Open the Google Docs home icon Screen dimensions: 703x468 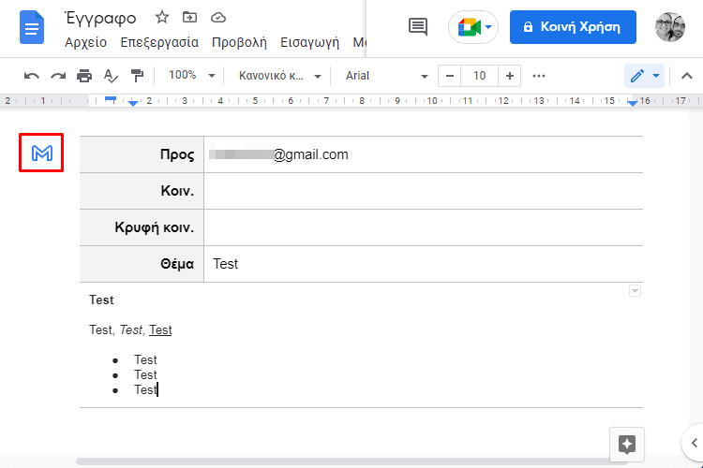pos(32,28)
